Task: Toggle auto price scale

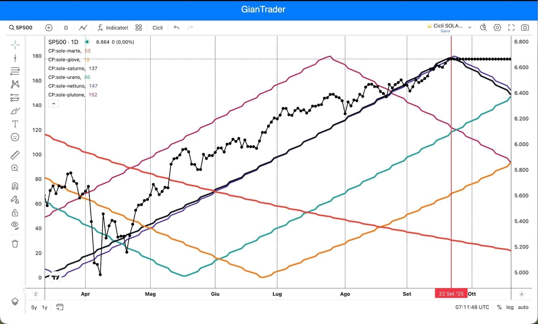Action: [x=523, y=307]
